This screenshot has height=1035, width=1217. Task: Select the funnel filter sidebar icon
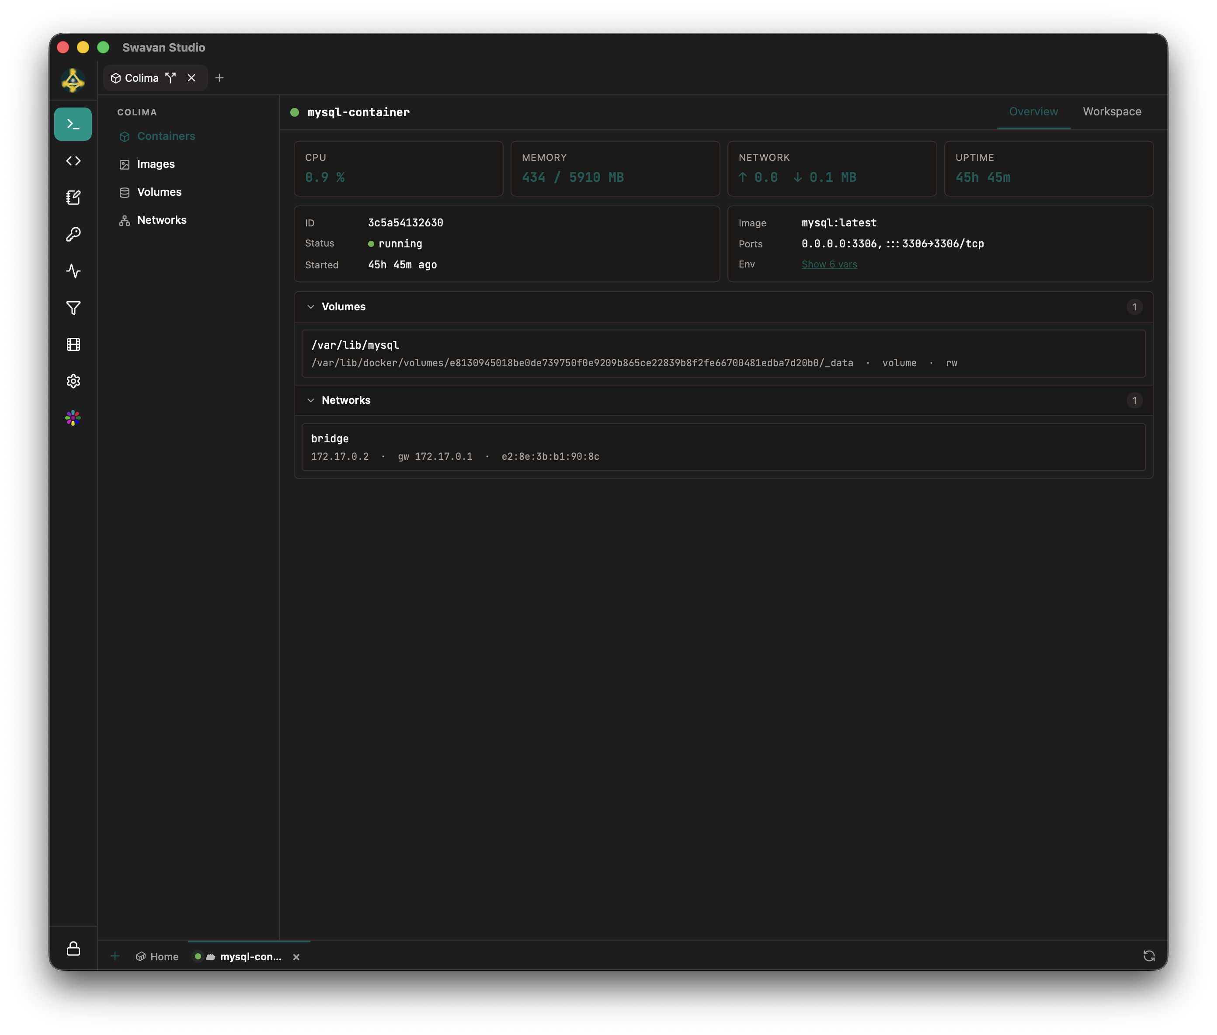(73, 307)
